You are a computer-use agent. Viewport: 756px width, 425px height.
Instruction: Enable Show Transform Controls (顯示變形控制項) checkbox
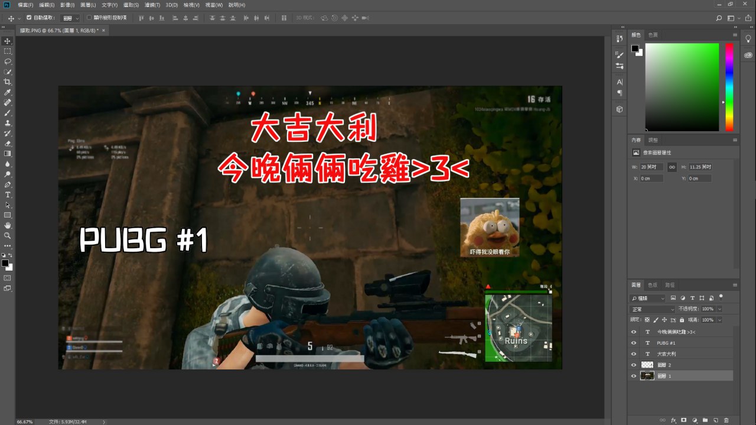pos(89,18)
